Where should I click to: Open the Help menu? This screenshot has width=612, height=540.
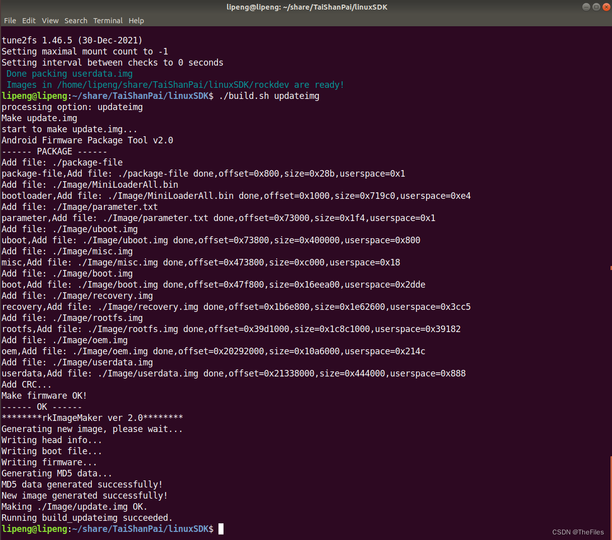tap(136, 21)
